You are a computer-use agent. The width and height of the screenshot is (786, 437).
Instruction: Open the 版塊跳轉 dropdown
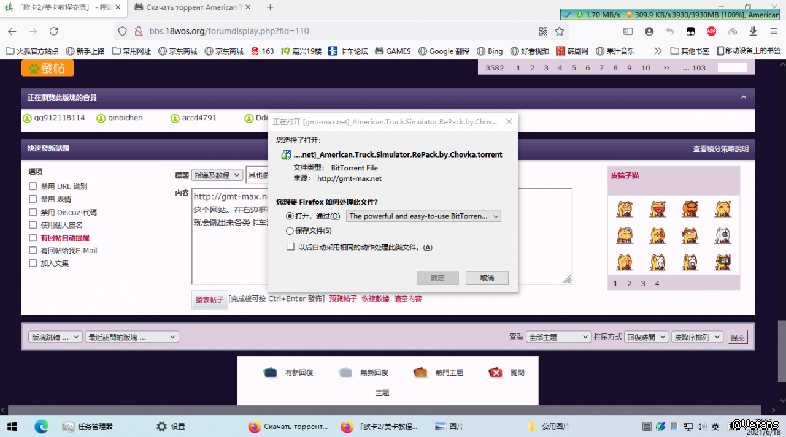pos(55,337)
